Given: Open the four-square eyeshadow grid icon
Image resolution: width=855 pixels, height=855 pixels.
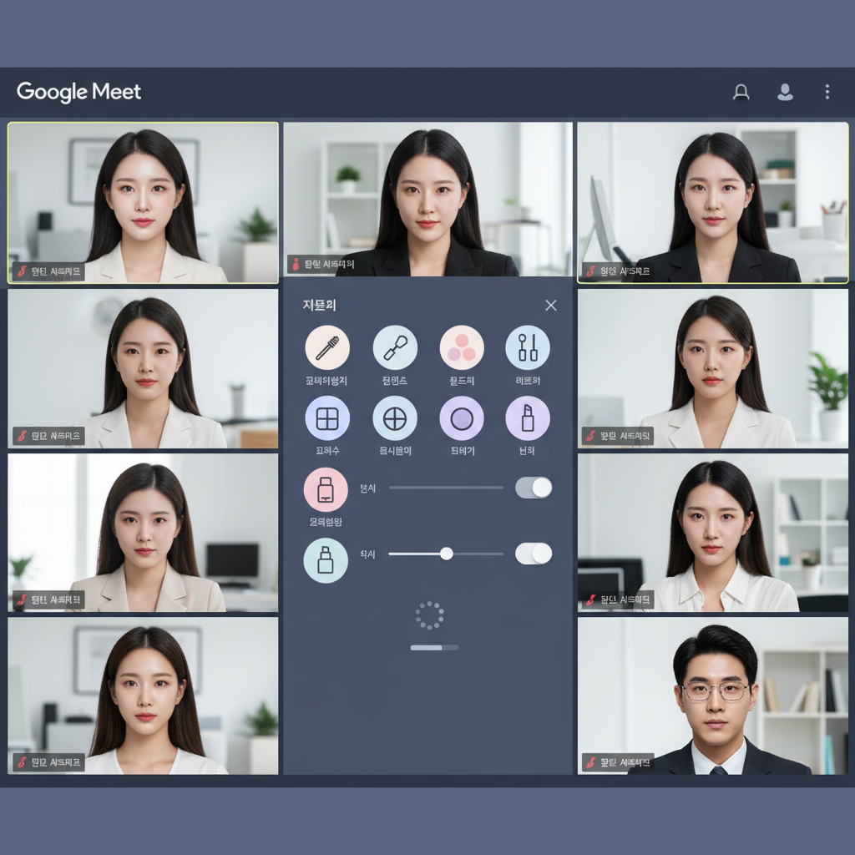Looking at the screenshot, I should [x=327, y=418].
